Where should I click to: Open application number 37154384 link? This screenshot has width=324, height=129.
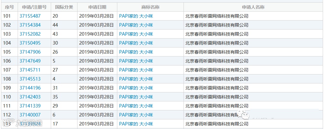[30, 25]
